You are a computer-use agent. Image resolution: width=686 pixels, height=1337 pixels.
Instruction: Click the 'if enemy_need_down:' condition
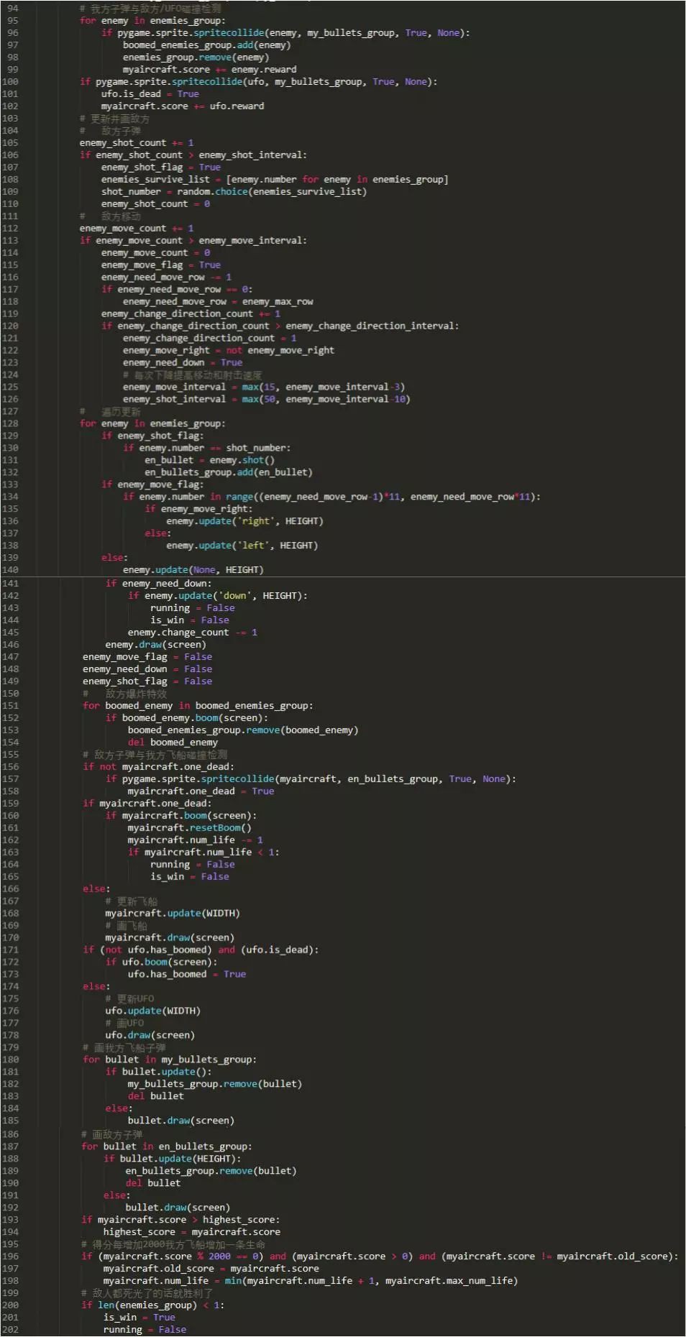click(158, 584)
